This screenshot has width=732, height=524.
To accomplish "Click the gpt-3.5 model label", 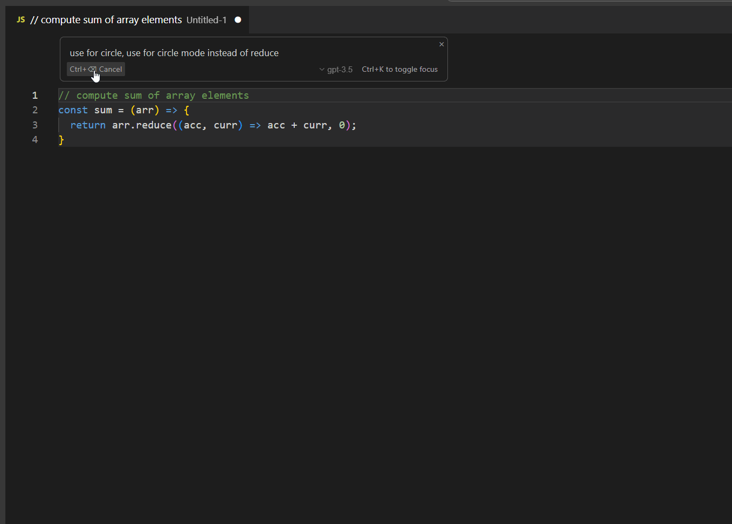I will click(340, 70).
